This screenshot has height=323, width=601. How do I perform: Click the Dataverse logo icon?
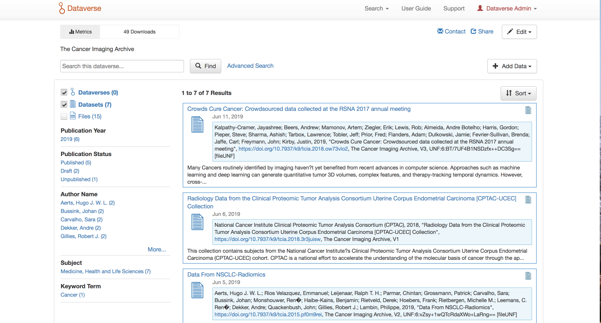click(62, 8)
